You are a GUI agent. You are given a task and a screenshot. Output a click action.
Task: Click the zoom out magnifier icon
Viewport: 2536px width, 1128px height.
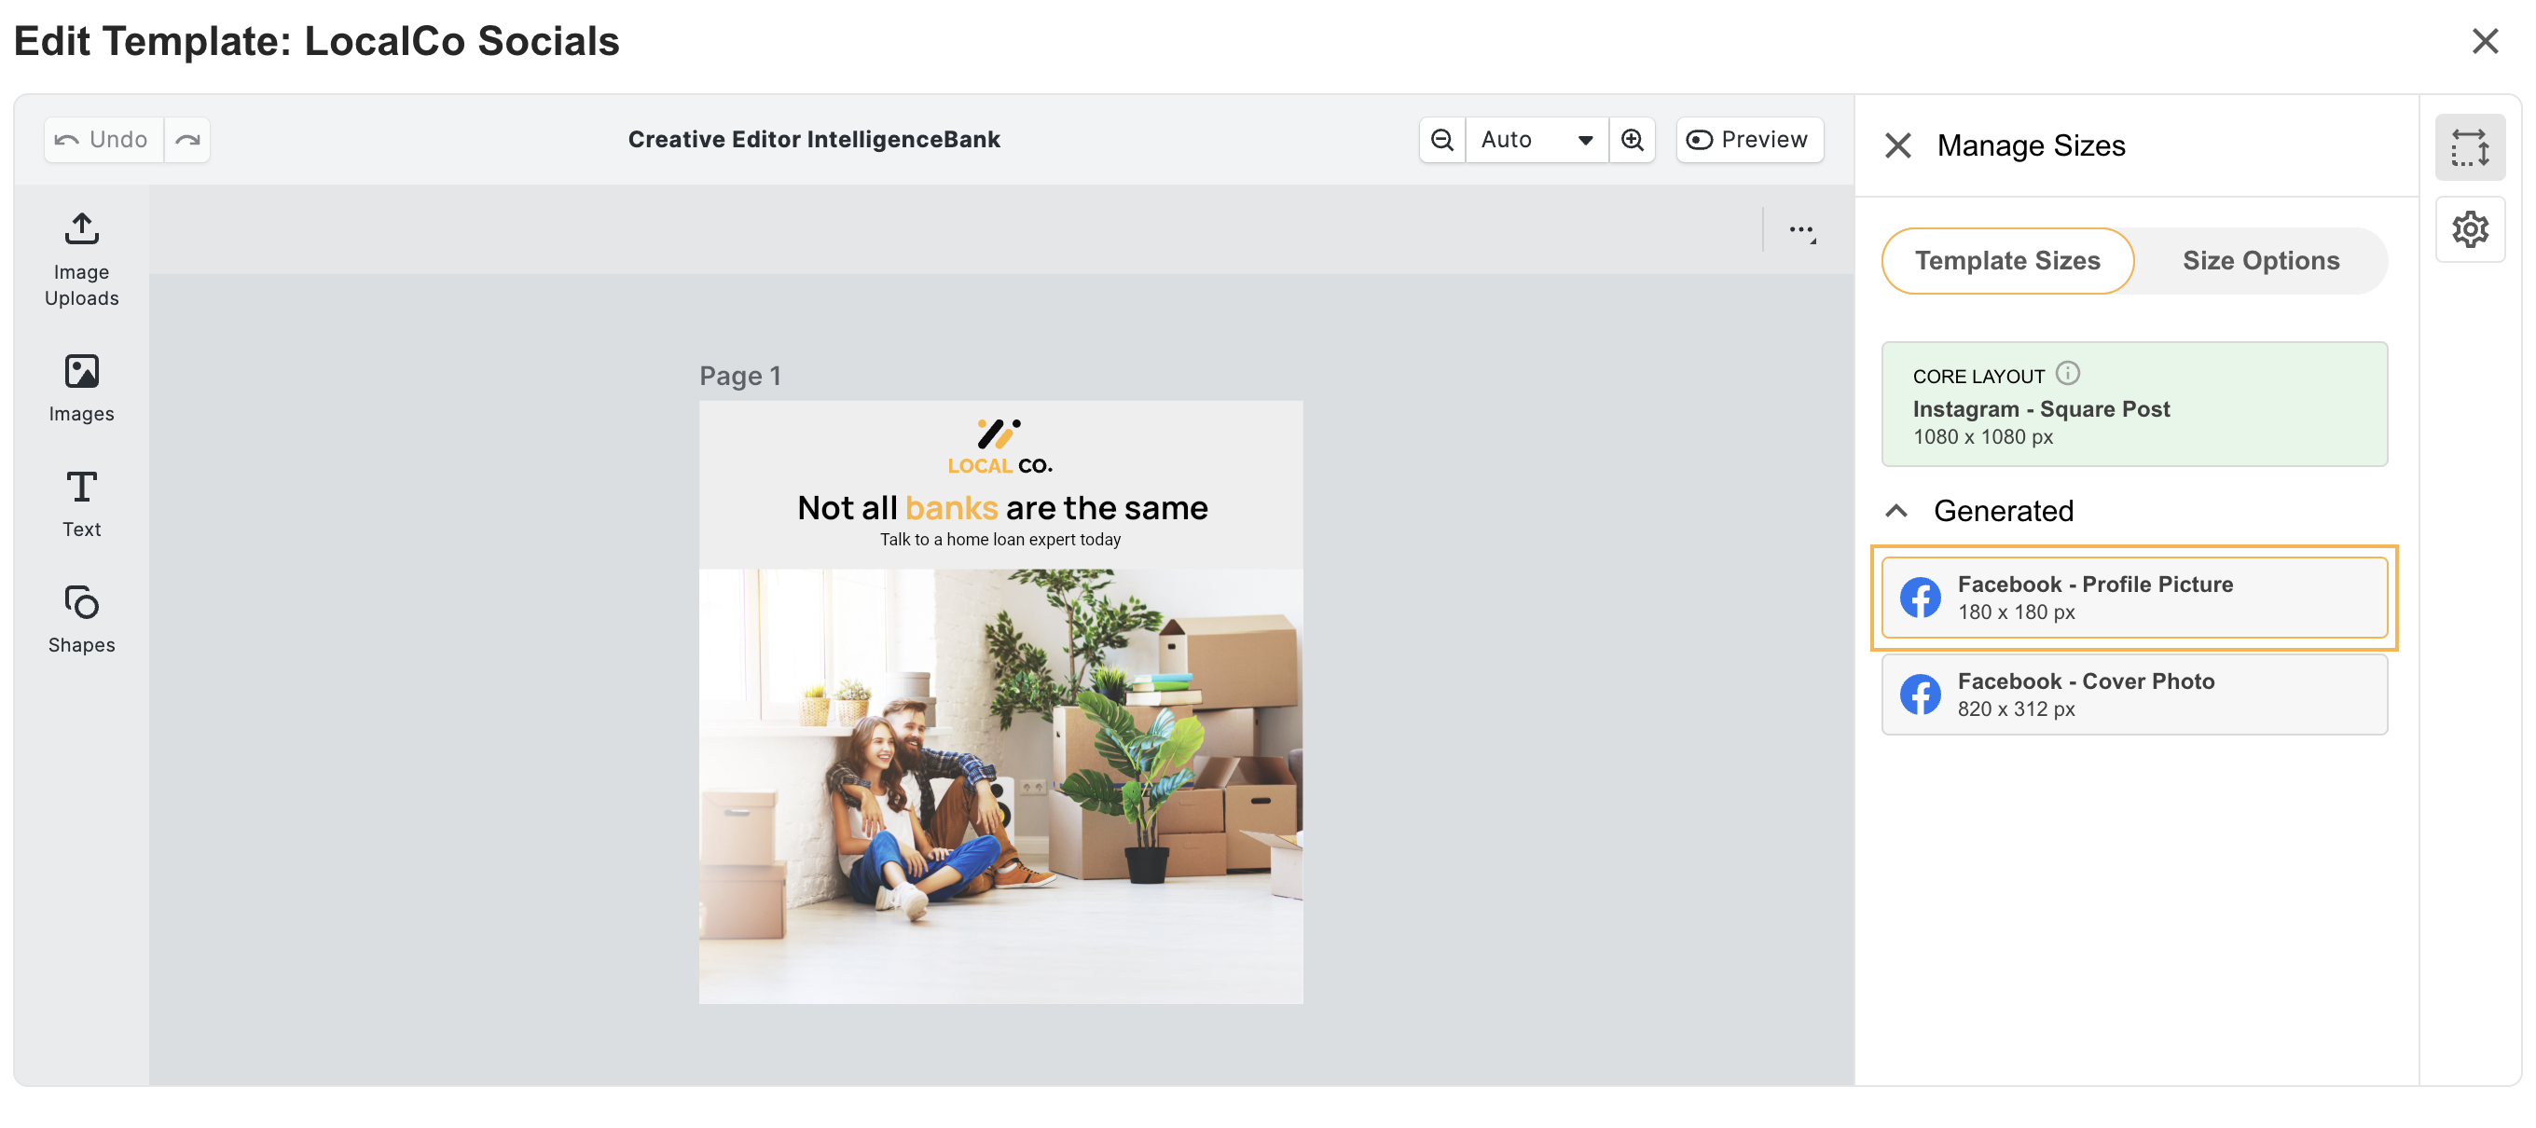1441,140
